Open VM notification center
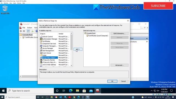The image size is (176, 99). 171,90
